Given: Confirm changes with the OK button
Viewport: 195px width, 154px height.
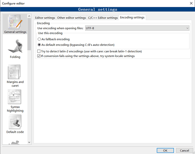Looking at the screenshot, I should point(165,151).
